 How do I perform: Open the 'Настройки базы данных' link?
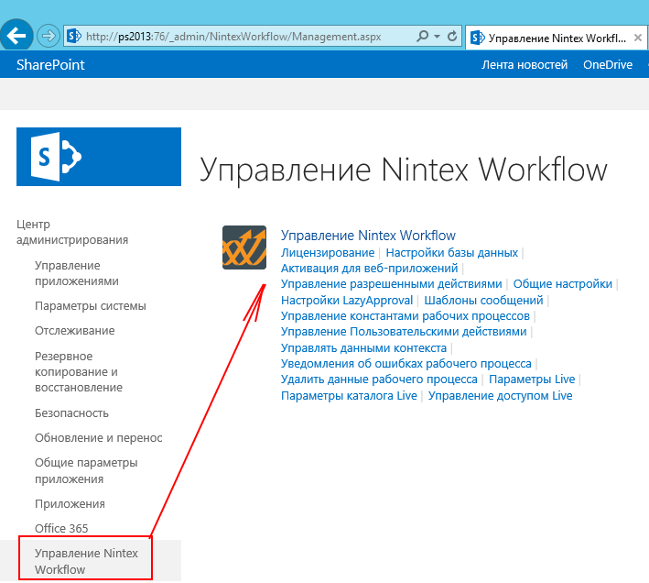click(x=451, y=253)
